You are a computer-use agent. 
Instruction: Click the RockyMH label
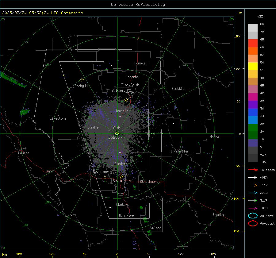[x=81, y=86]
